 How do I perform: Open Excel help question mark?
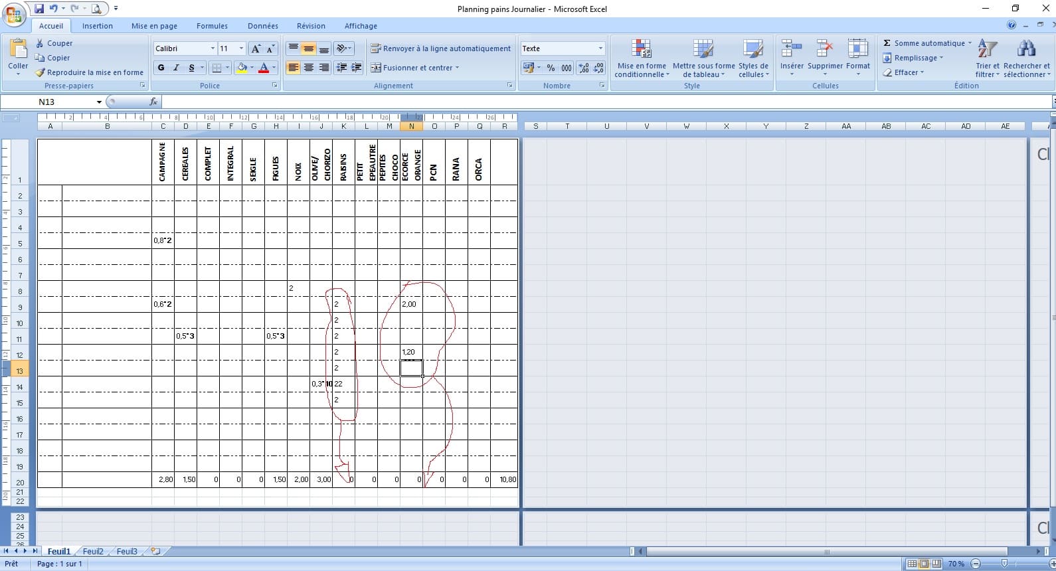[1012, 25]
